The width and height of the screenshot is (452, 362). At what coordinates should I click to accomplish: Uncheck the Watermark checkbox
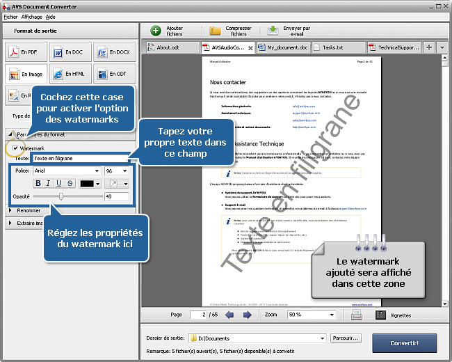(x=15, y=148)
